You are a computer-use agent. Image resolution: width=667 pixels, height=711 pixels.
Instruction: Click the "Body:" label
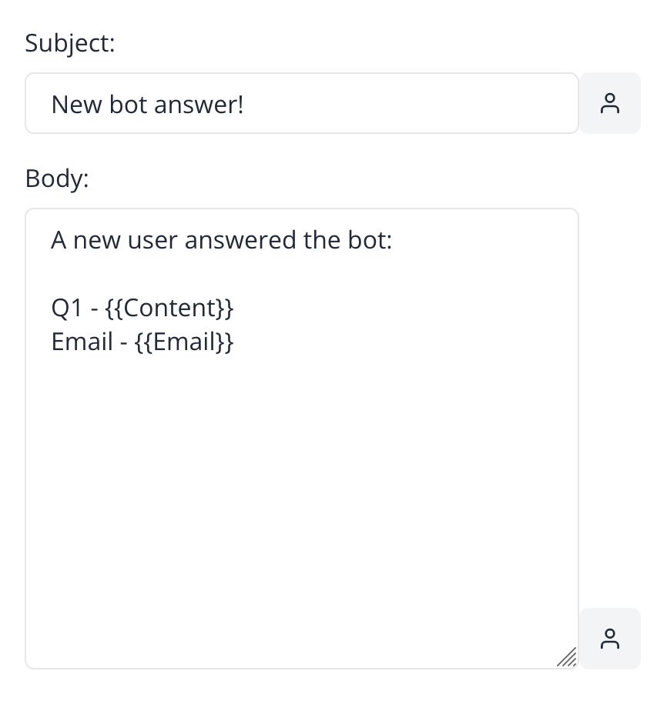(x=57, y=179)
